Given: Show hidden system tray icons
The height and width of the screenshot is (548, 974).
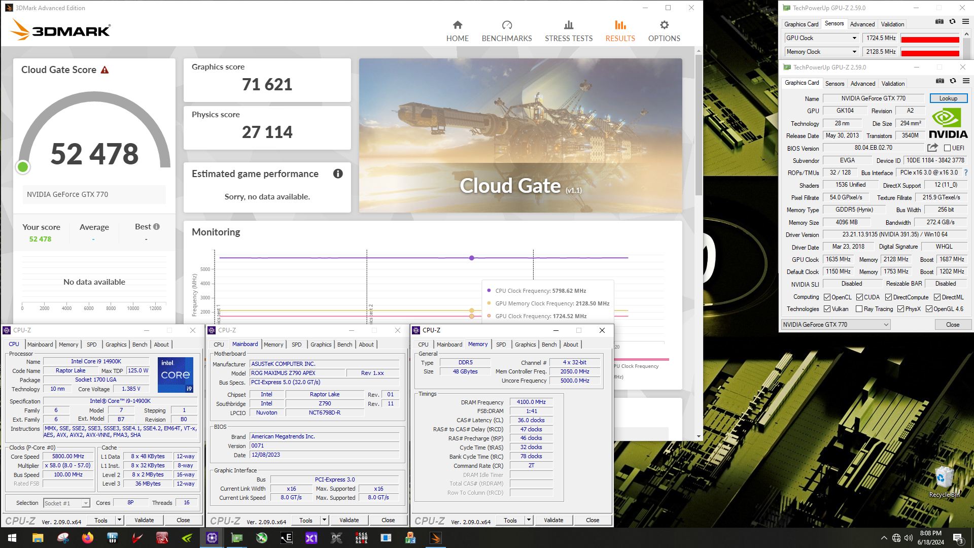Looking at the screenshot, I should [884, 538].
